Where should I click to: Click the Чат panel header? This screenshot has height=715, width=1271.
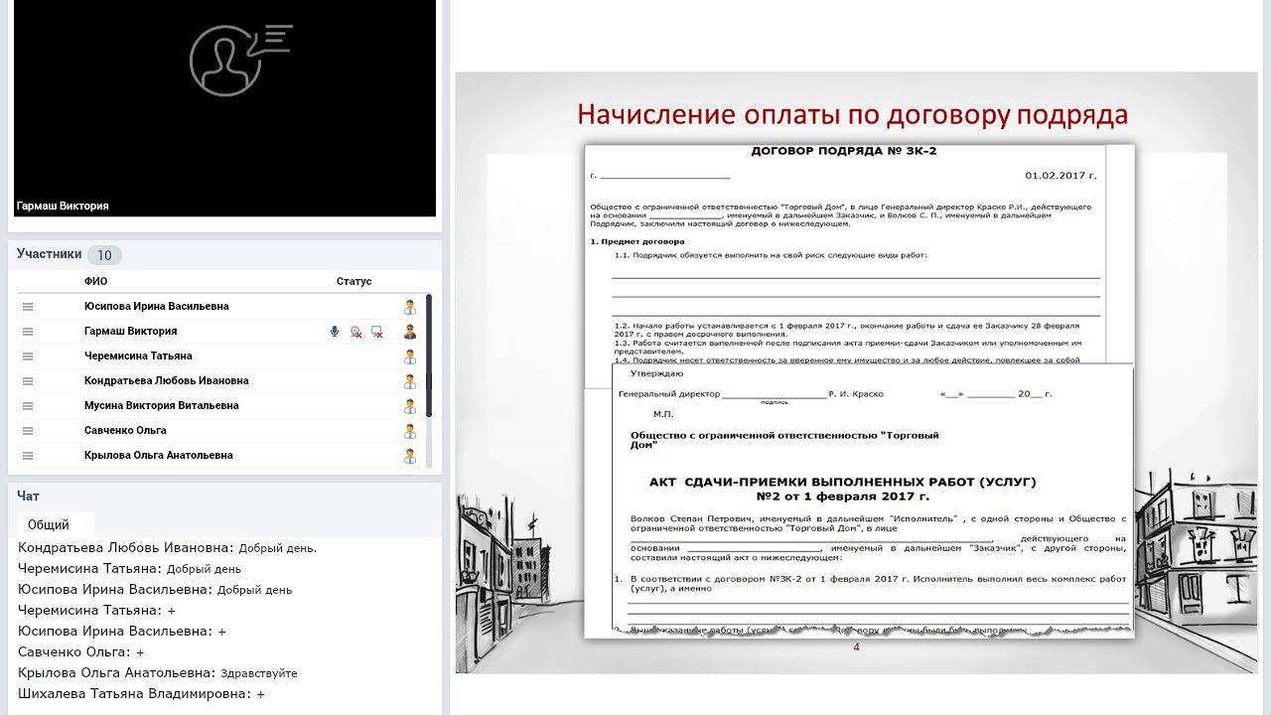coord(28,496)
